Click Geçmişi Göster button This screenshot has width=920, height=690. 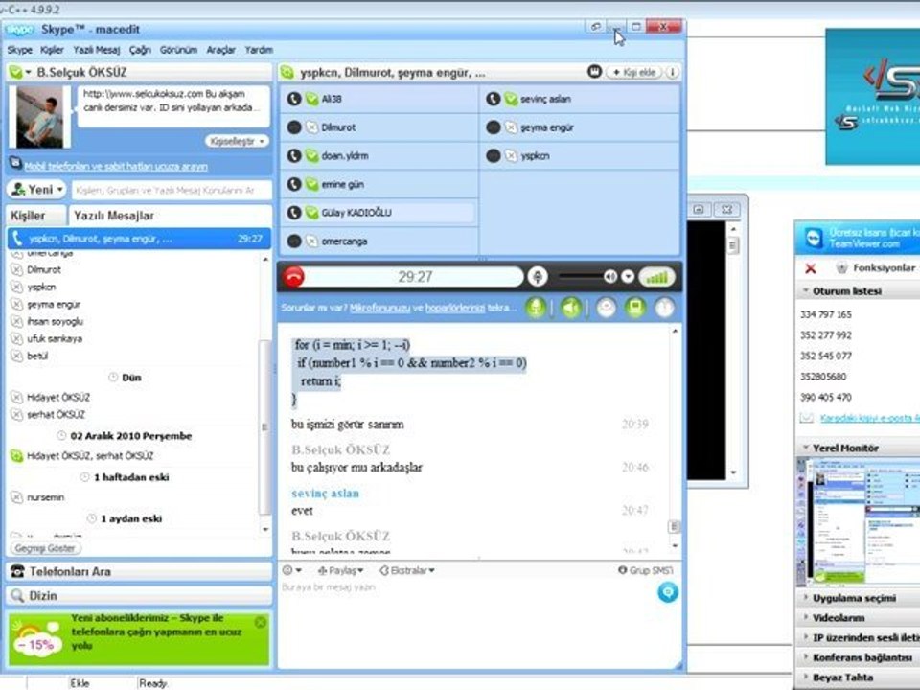point(45,548)
